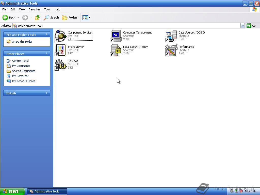The height and width of the screenshot is (195, 260).
Task: Click the green Go button
Action: pyautogui.click(x=251, y=26)
